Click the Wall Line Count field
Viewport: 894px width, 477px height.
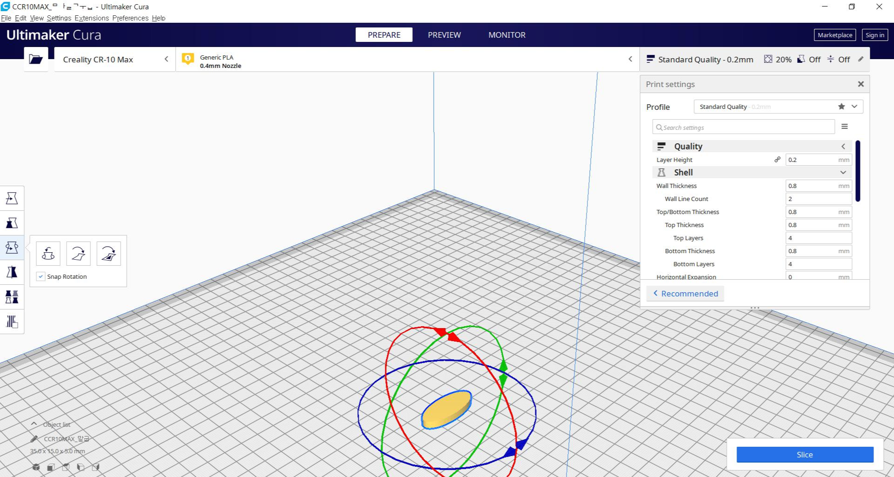coord(819,199)
